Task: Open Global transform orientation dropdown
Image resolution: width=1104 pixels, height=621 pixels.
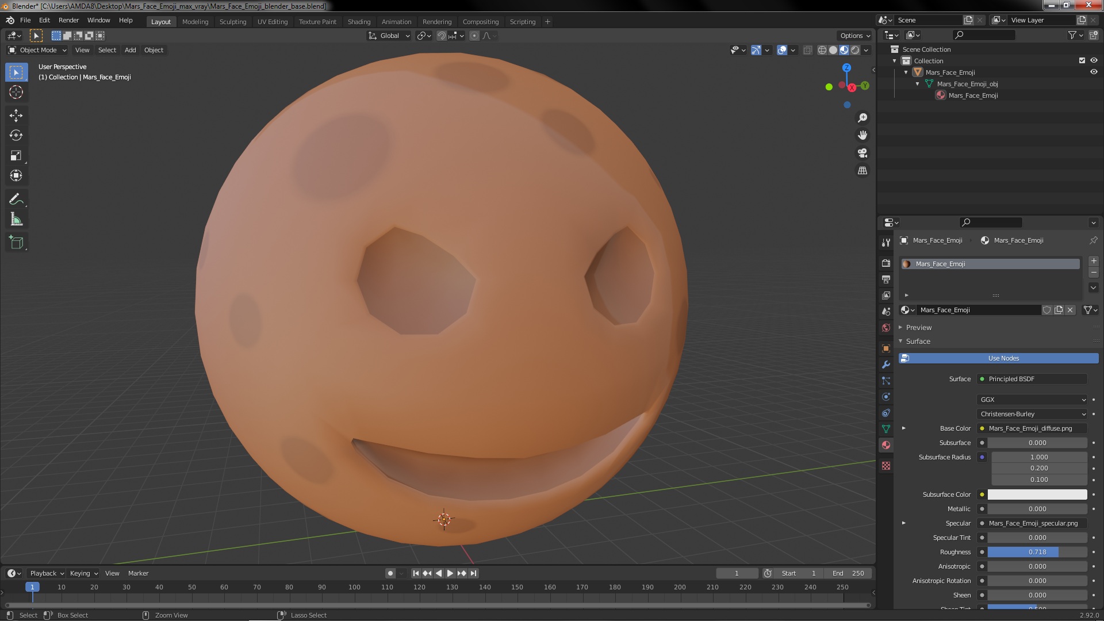Action: [x=389, y=36]
